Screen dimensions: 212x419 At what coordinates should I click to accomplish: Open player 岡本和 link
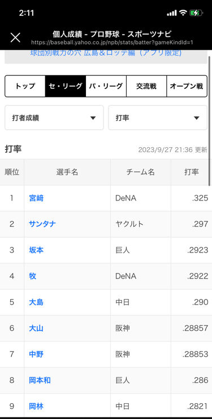40,380
